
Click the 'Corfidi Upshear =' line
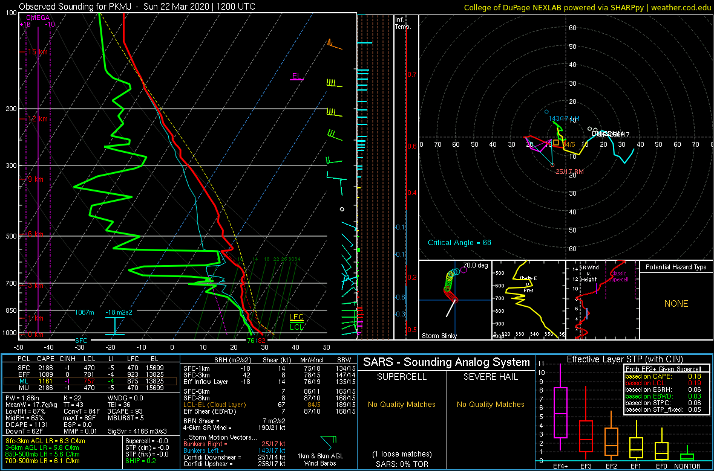tap(235, 463)
